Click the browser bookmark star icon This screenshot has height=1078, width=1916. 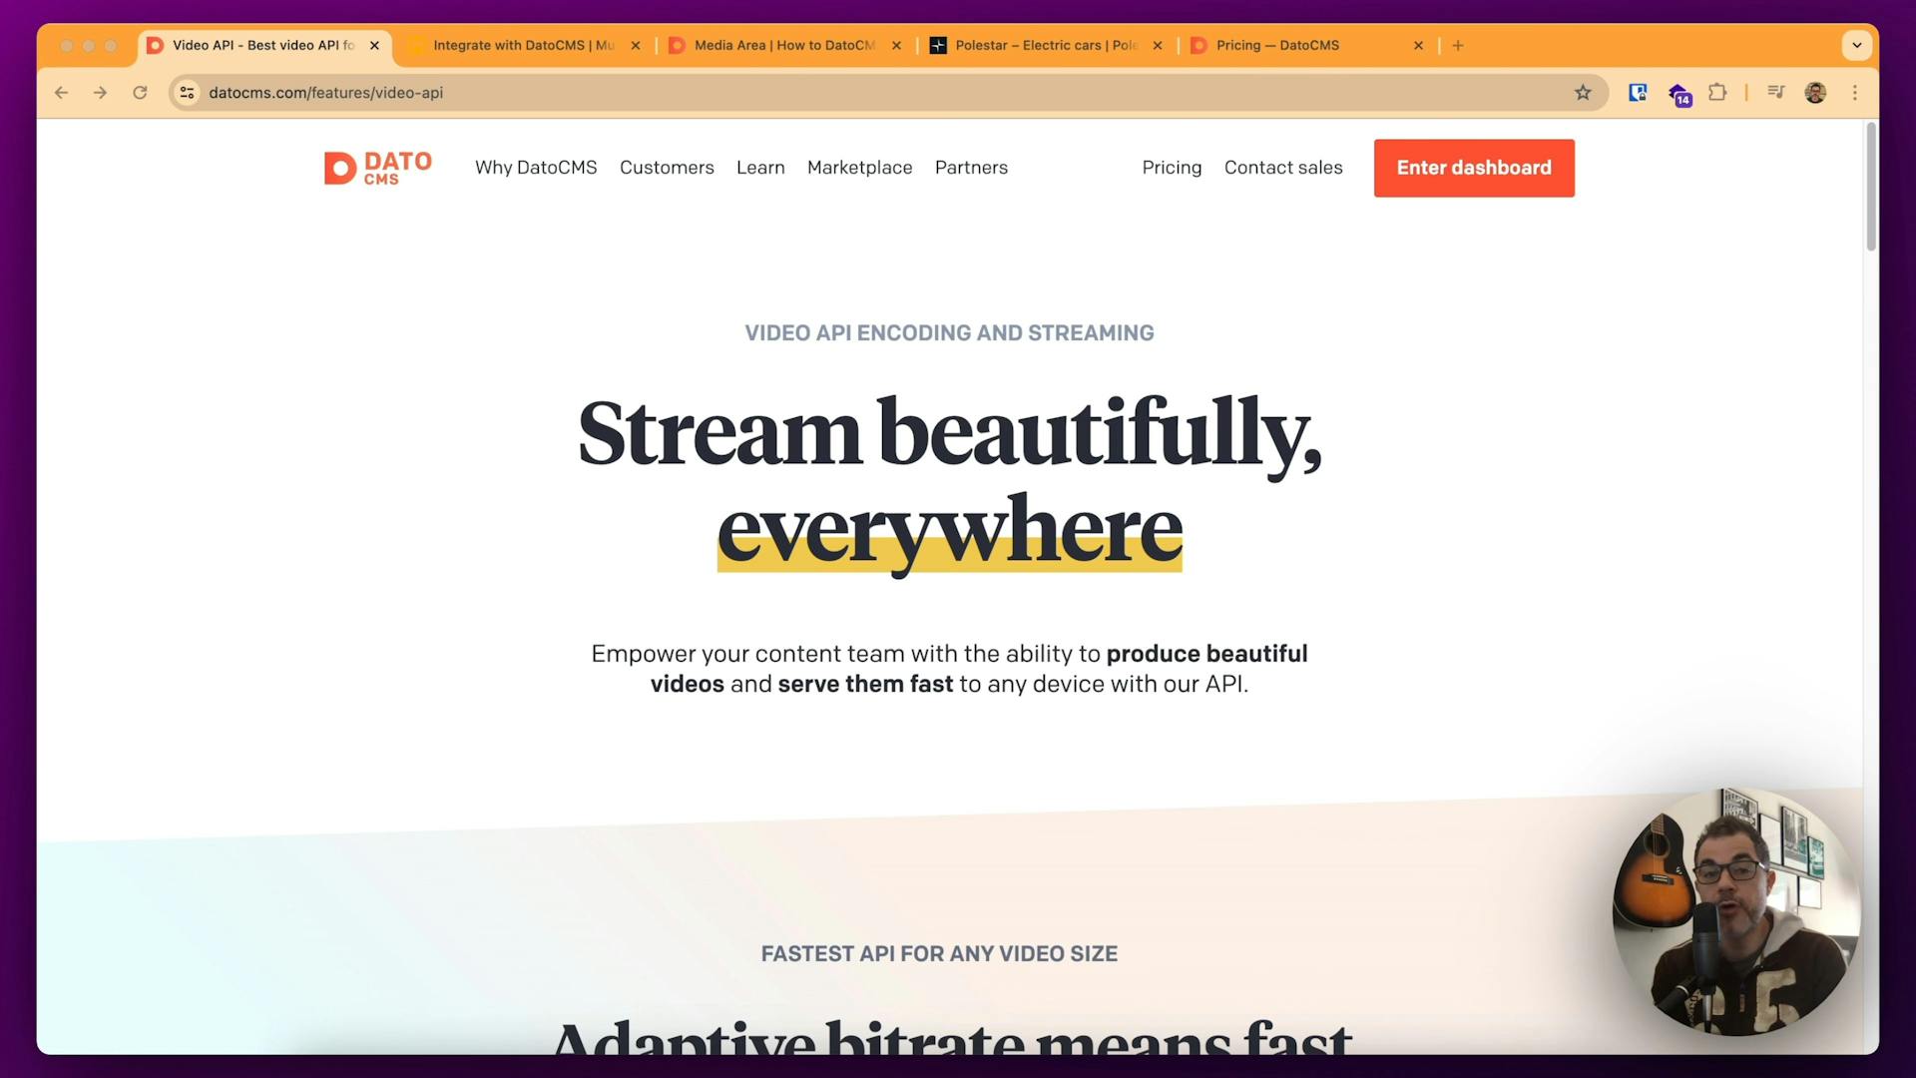1583,92
